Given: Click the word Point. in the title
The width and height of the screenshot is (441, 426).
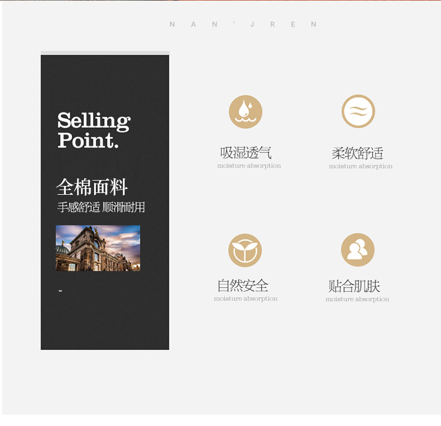Looking at the screenshot, I should [88, 140].
